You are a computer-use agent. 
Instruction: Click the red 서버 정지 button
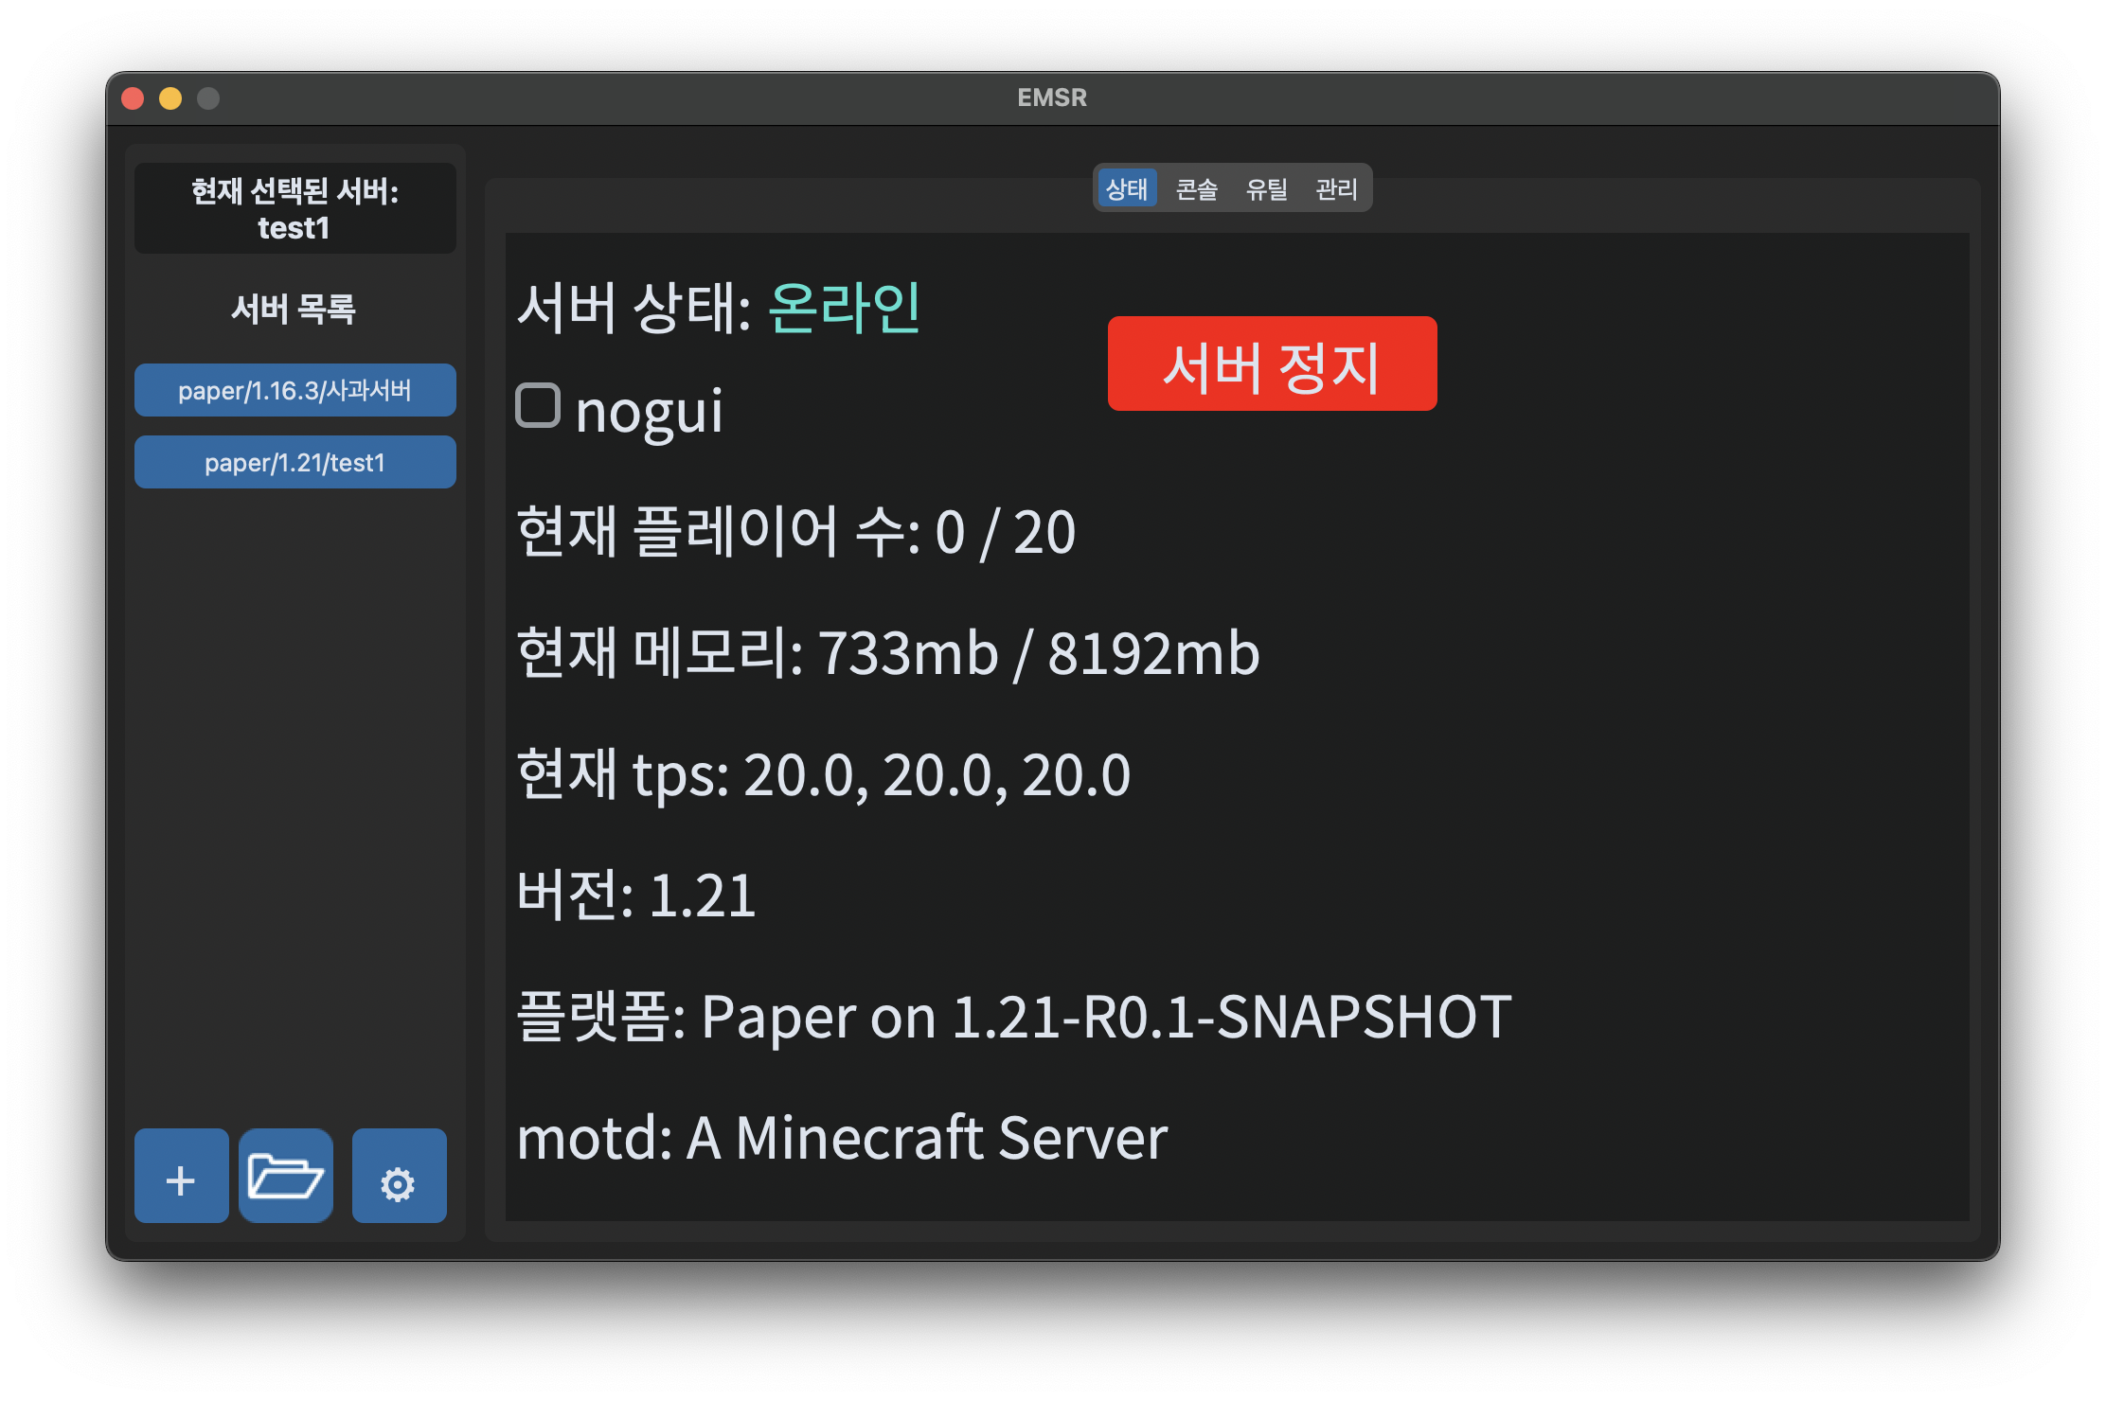point(1272,364)
